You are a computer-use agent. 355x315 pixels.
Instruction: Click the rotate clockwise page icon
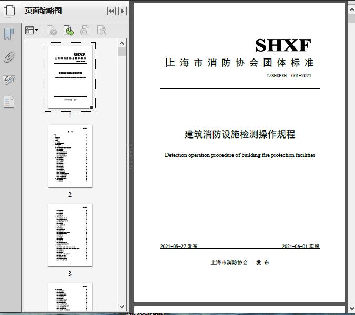click(102, 31)
